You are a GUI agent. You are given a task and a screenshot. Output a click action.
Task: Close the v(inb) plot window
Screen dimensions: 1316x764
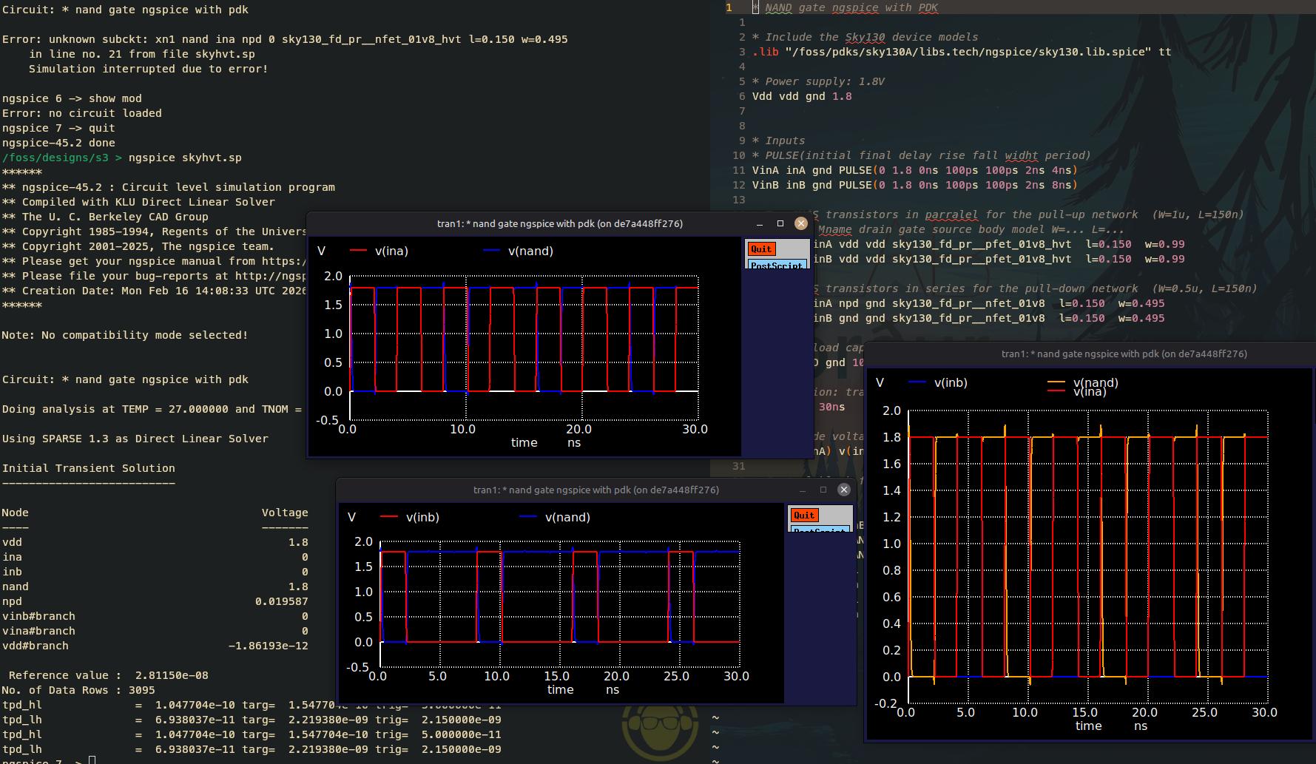pos(843,490)
